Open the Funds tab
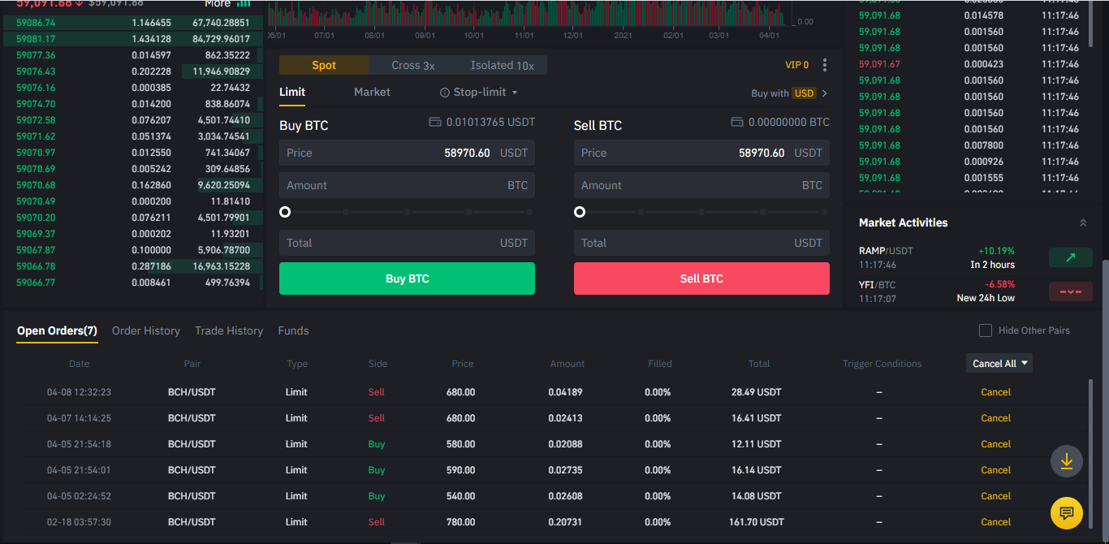Screen dimensions: 1109x544 point(293,330)
